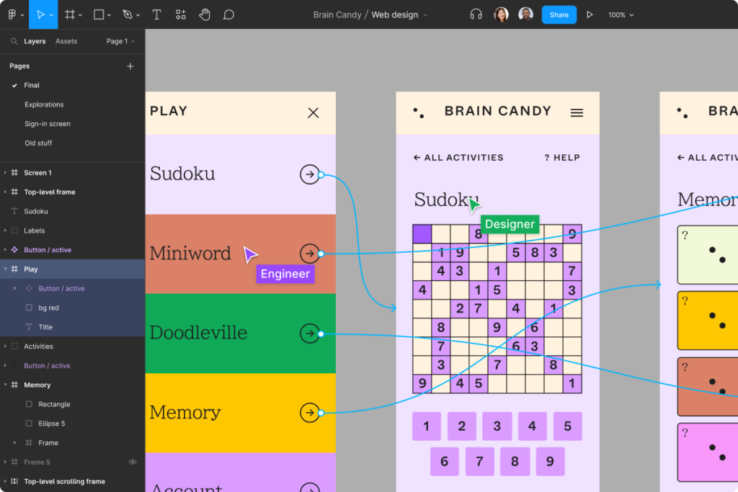Select the Text tool
738x492 pixels.
(156, 14)
